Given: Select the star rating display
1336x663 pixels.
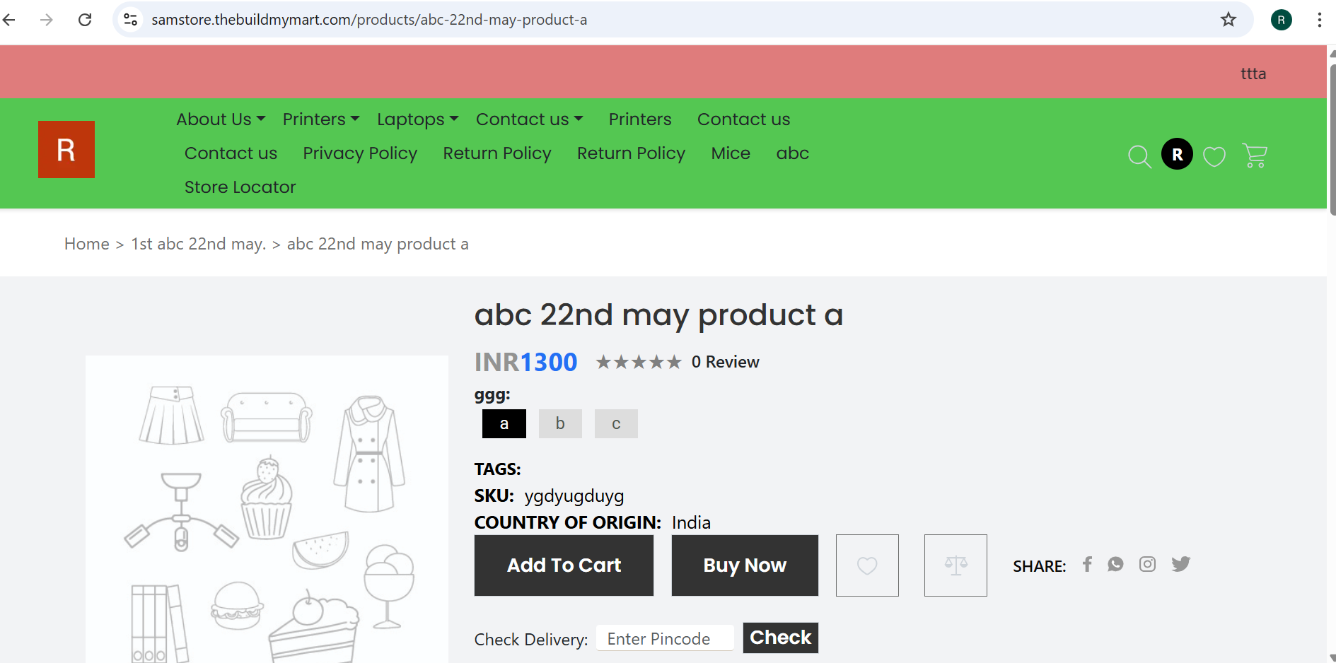Looking at the screenshot, I should [x=639, y=363].
